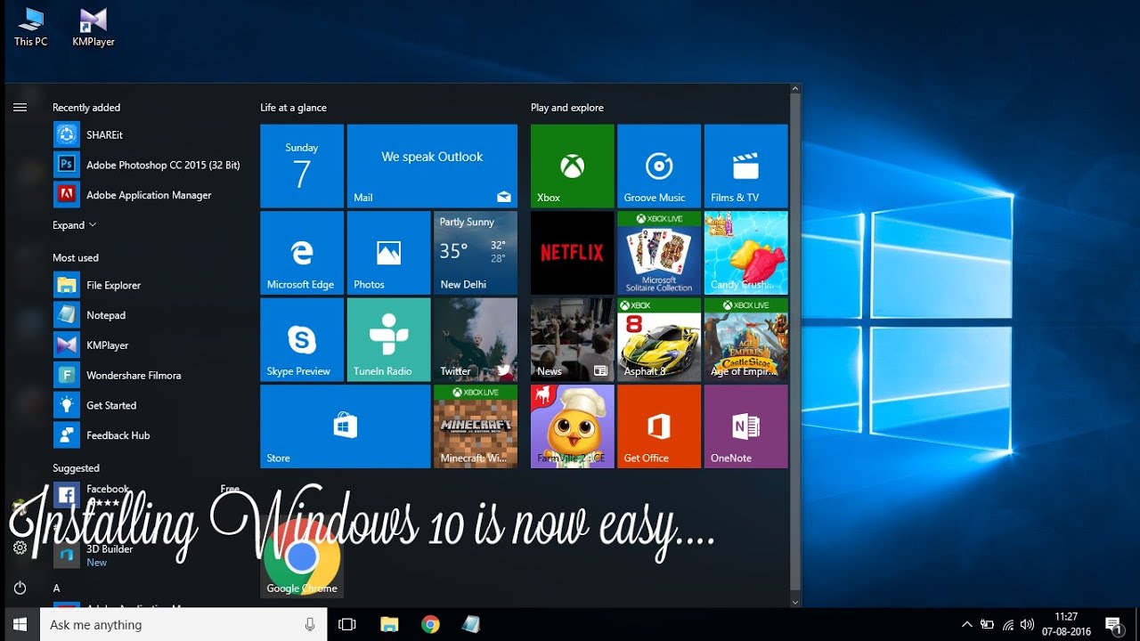This screenshot has height=641, width=1140.
Task: Click the Power button in Start menu
Action: click(20, 588)
